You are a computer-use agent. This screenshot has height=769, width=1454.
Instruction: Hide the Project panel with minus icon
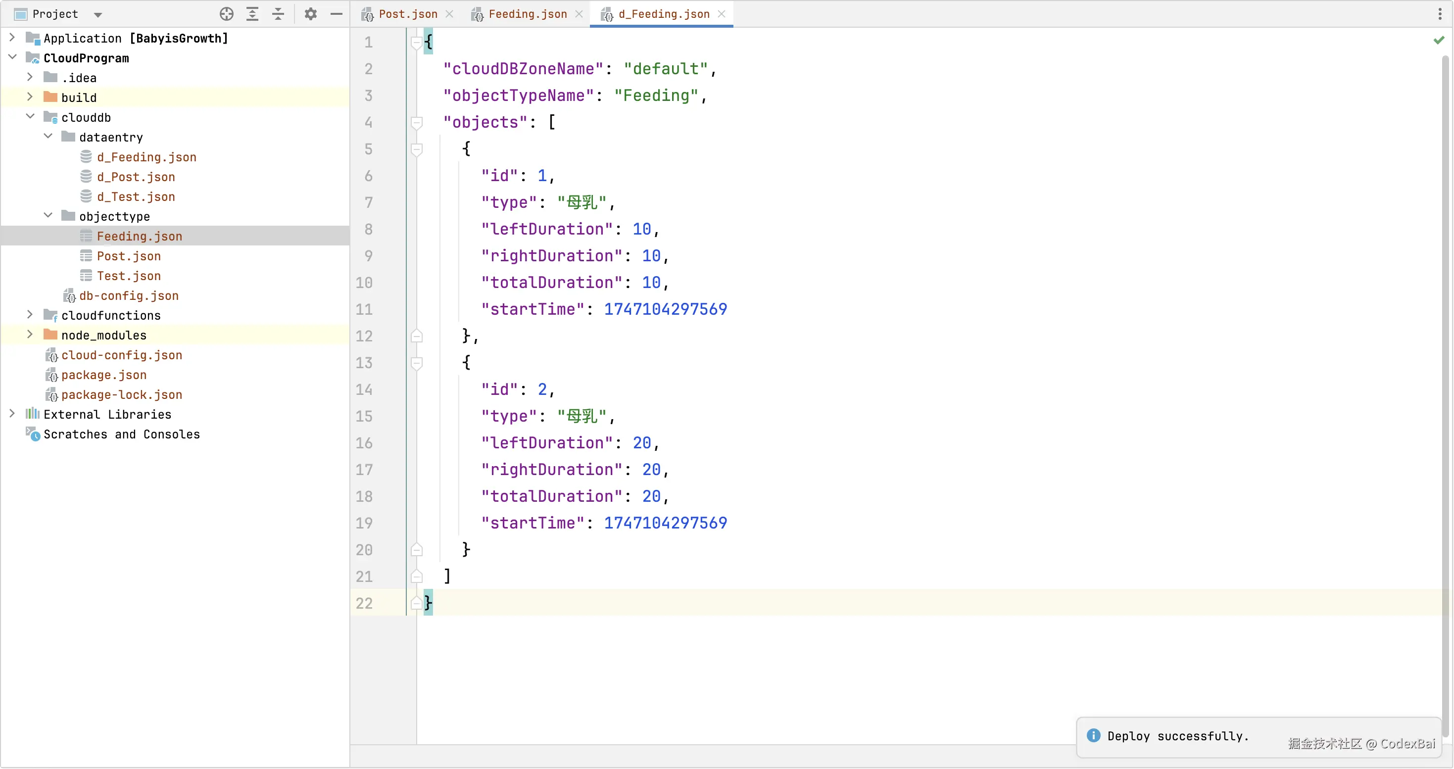coord(337,14)
